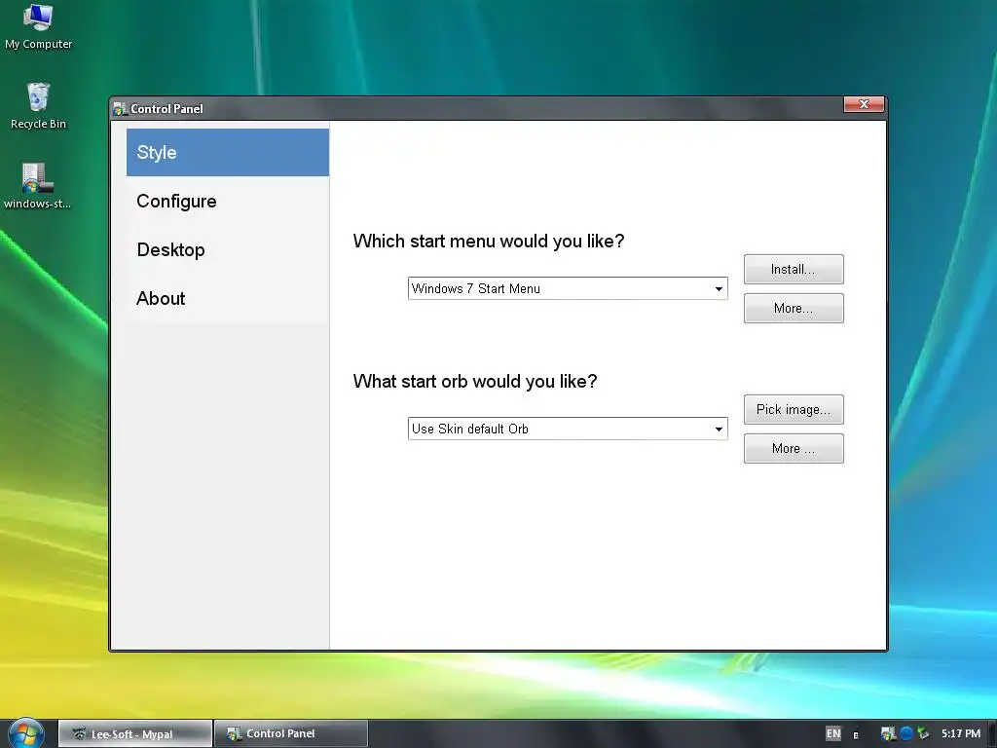This screenshot has width=997, height=748.
Task: Click the start menu program tray icon
Action: (888, 733)
